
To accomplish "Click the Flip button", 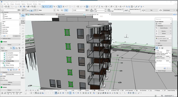I will 151,10.
